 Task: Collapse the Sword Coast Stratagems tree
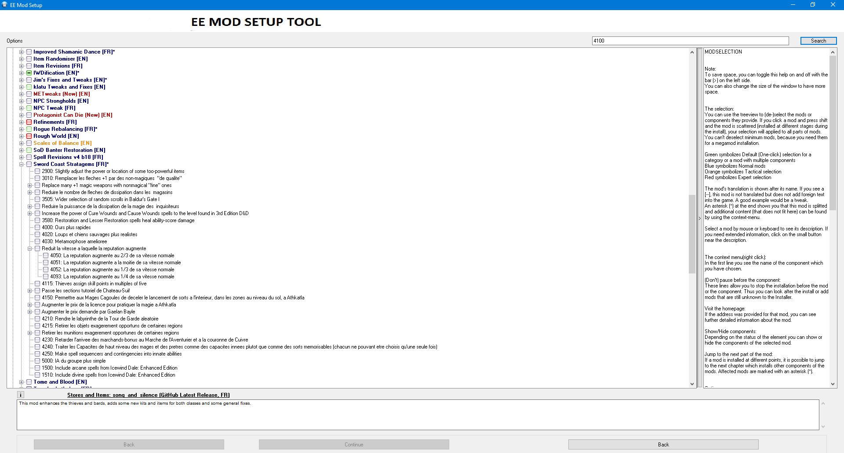point(21,164)
